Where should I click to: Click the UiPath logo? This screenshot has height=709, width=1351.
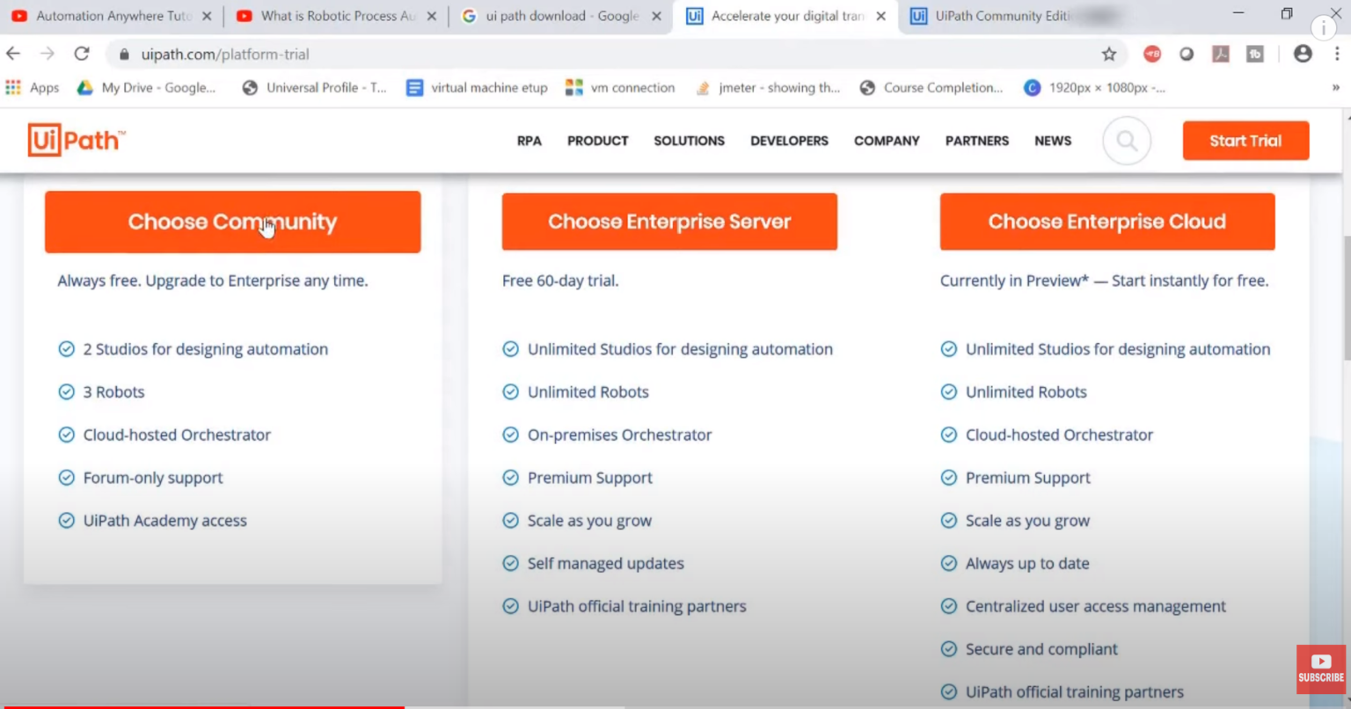click(77, 140)
